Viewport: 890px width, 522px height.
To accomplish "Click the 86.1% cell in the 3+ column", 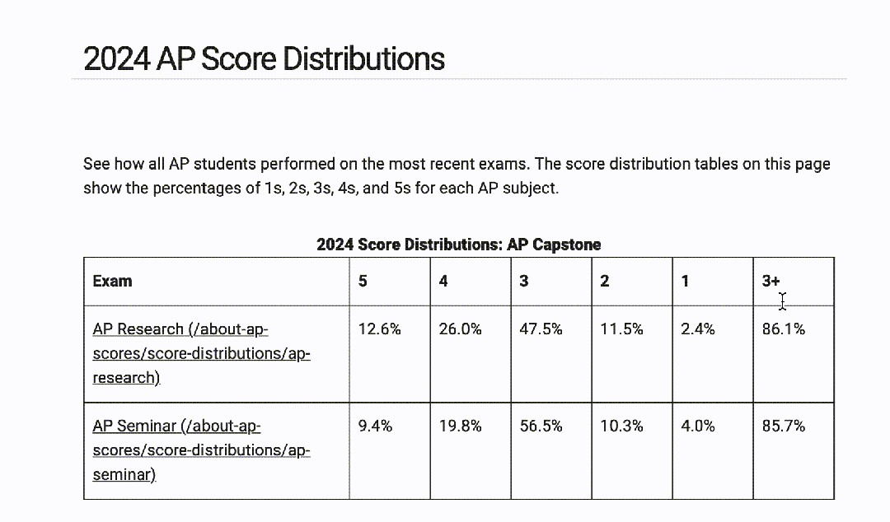I will pos(783,329).
